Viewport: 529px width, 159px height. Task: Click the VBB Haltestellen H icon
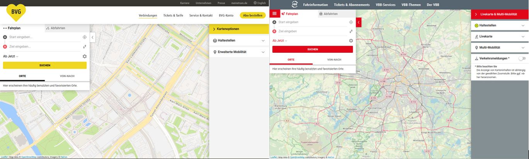(477, 25)
